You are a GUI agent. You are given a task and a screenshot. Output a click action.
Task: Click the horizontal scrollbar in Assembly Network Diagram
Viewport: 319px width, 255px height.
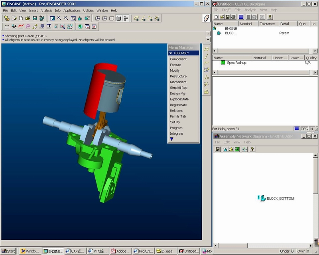click(x=263, y=246)
